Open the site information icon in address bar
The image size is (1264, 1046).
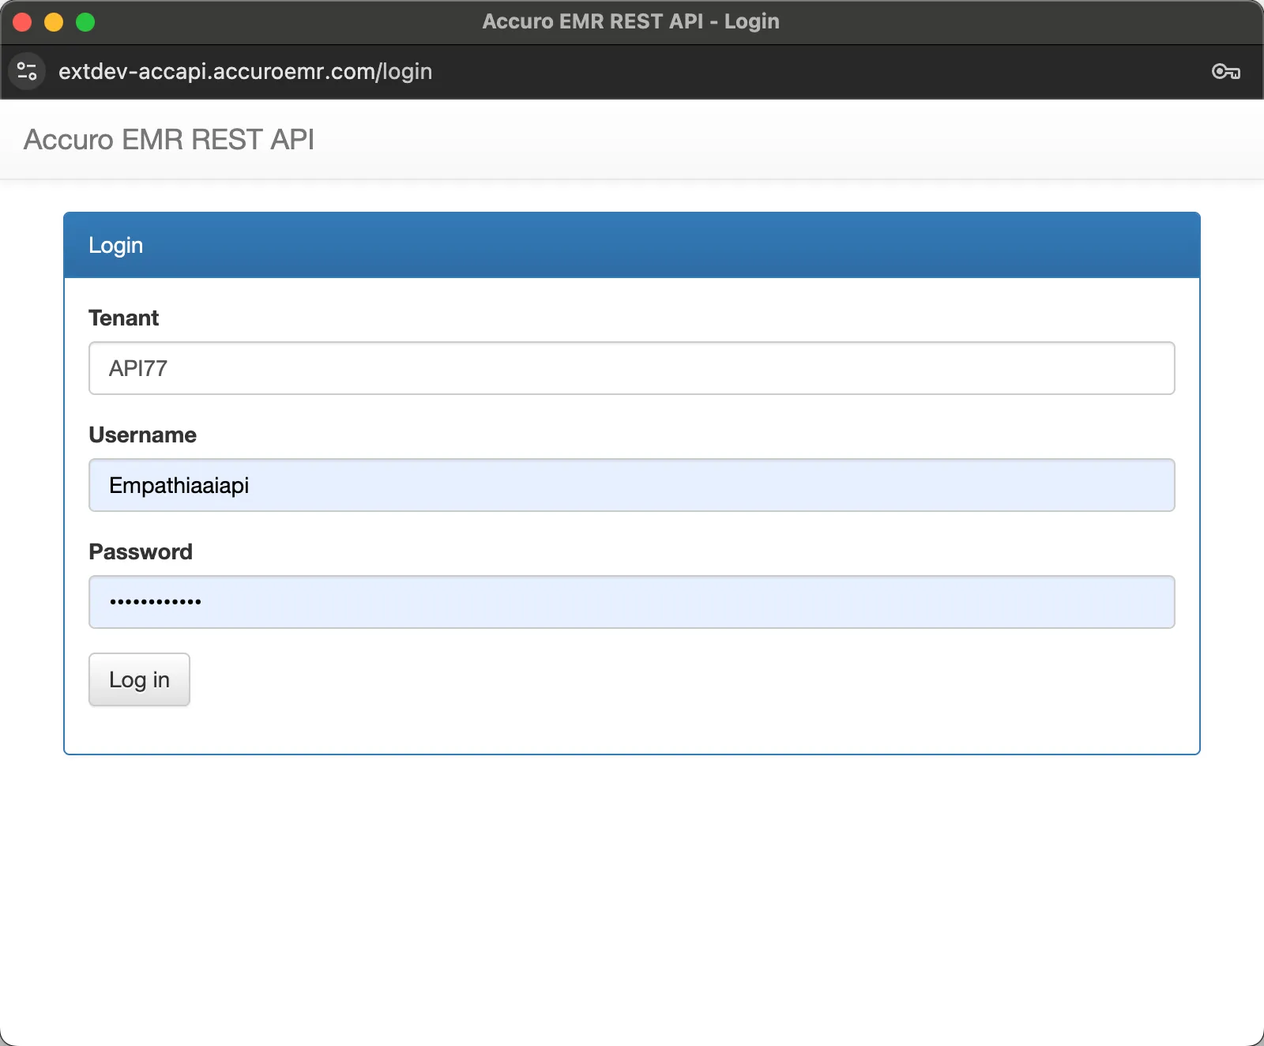(27, 71)
